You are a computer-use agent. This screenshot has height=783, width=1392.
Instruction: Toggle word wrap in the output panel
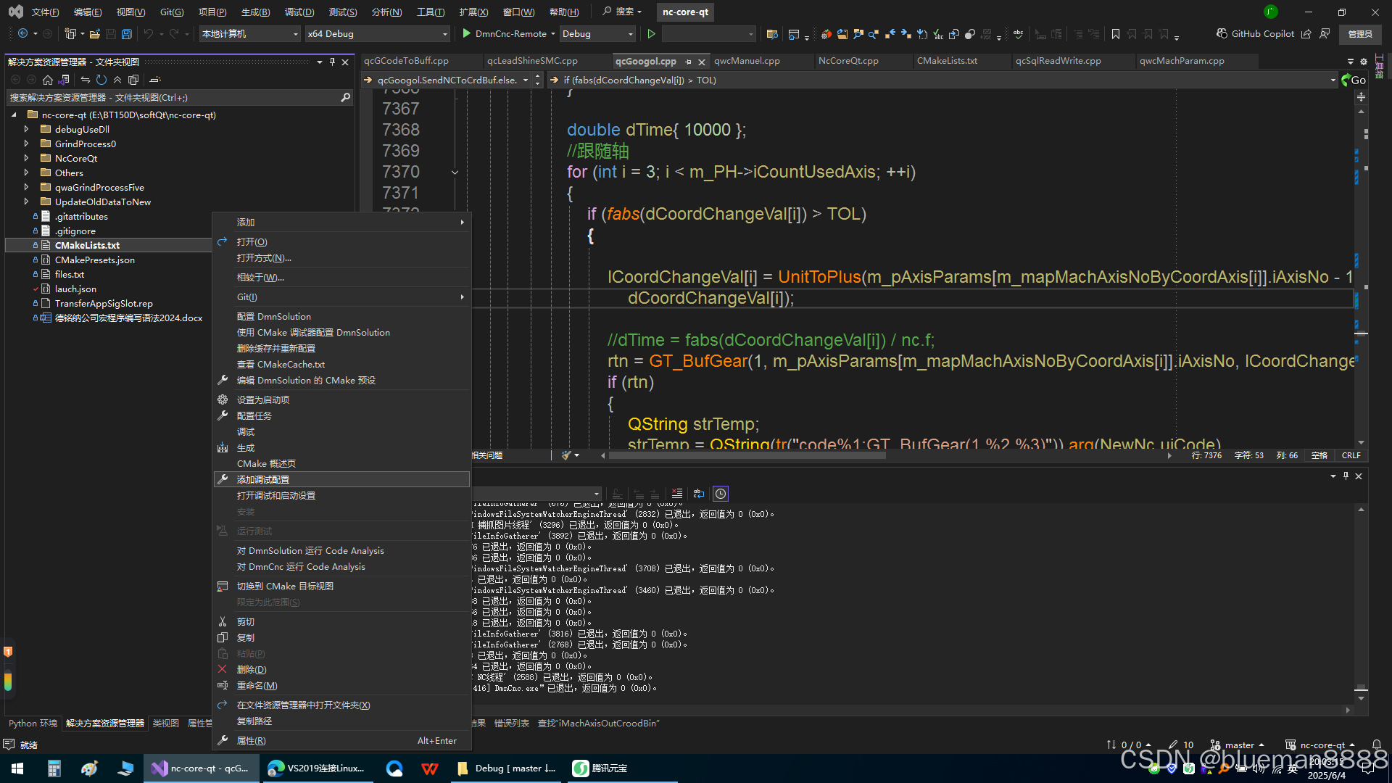[699, 494]
